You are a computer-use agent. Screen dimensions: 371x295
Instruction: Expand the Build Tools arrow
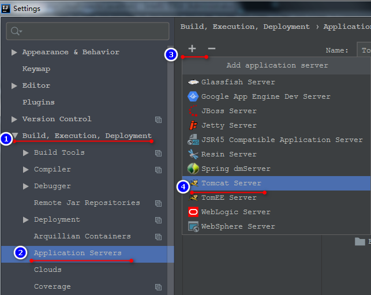coord(26,153)
